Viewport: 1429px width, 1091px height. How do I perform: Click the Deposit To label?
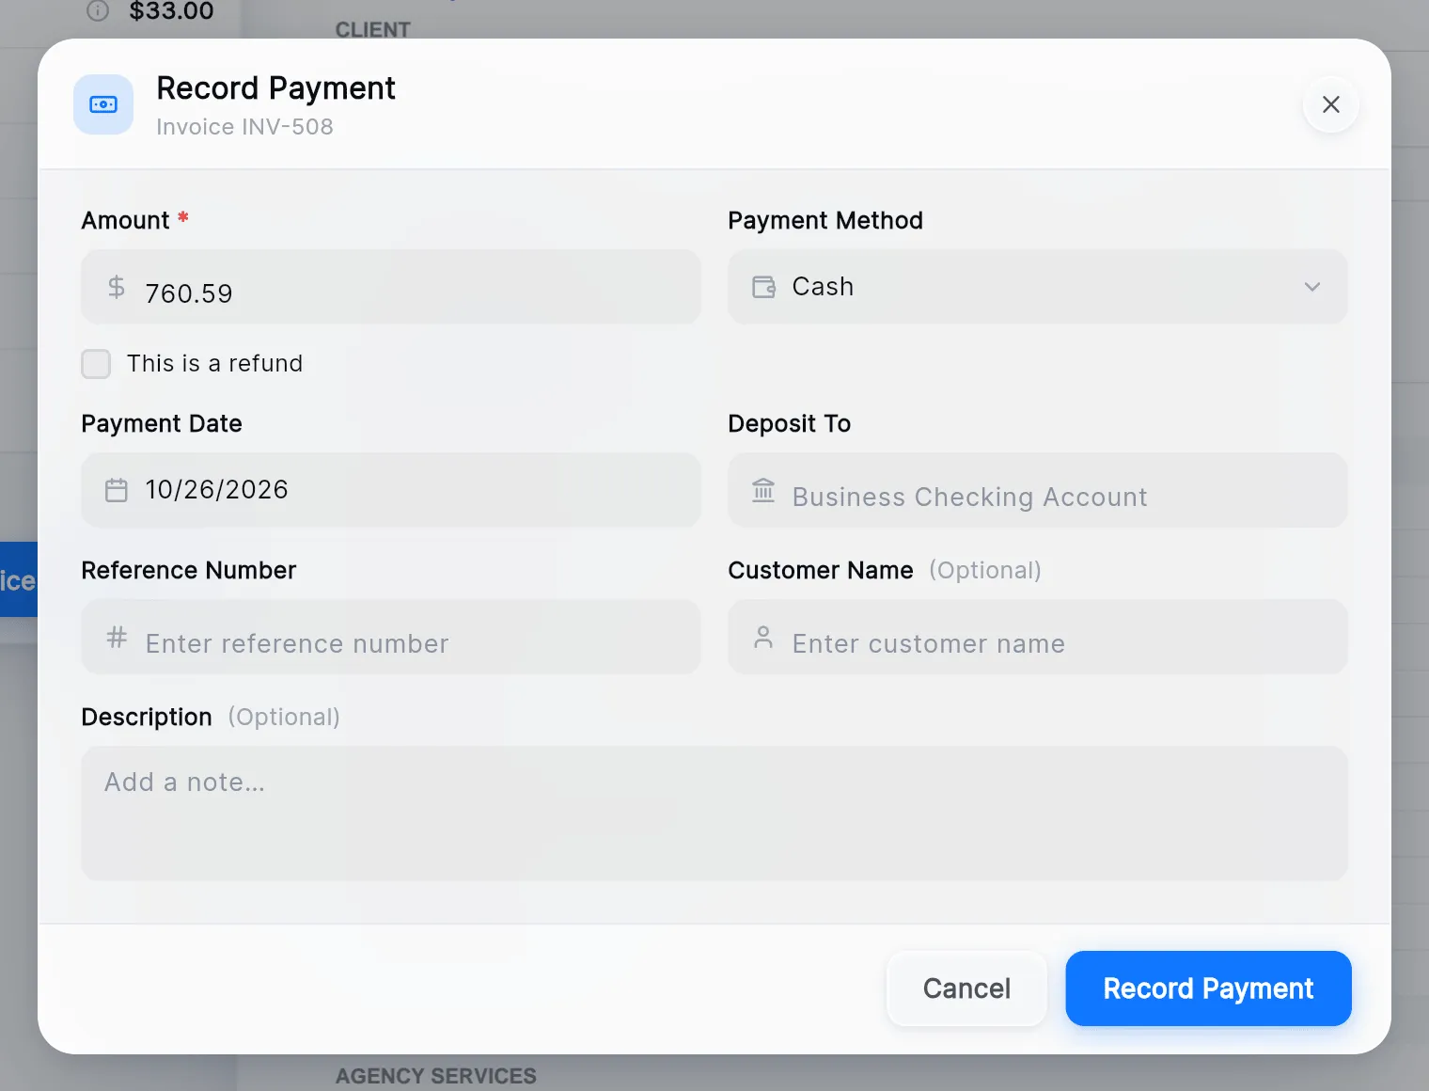[790, 424]
